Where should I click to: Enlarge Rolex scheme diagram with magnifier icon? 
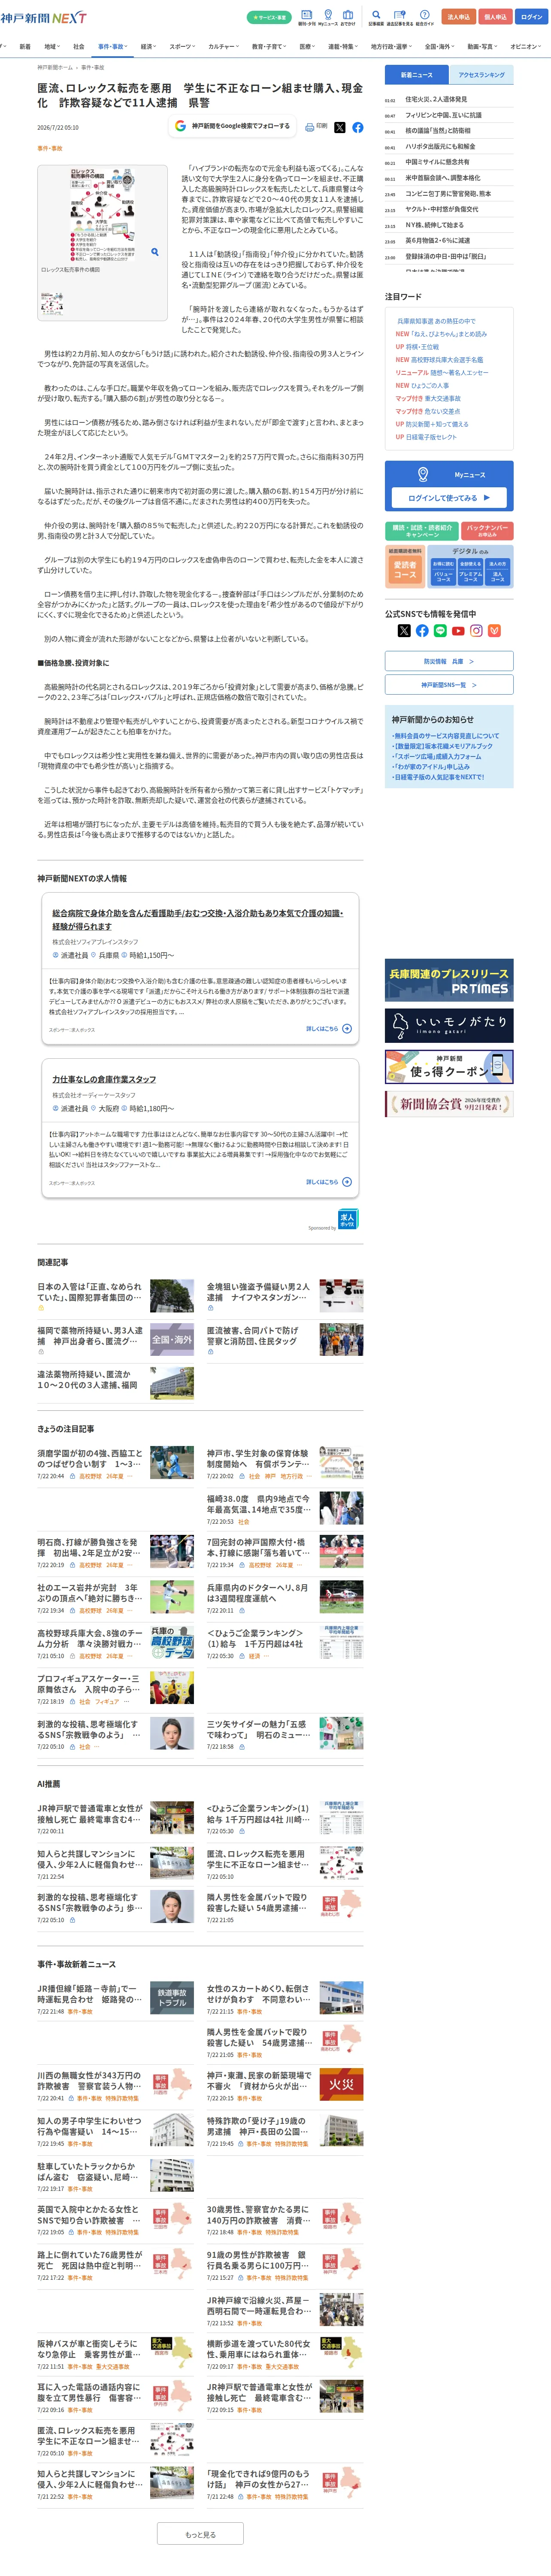click(x=154, y=252)
